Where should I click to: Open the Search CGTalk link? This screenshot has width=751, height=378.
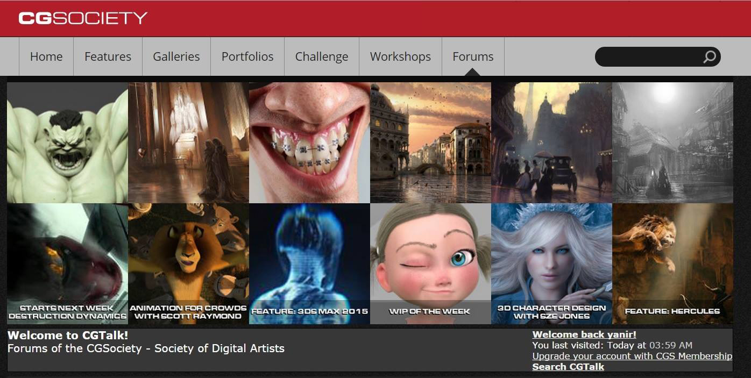tap(568, 367)
